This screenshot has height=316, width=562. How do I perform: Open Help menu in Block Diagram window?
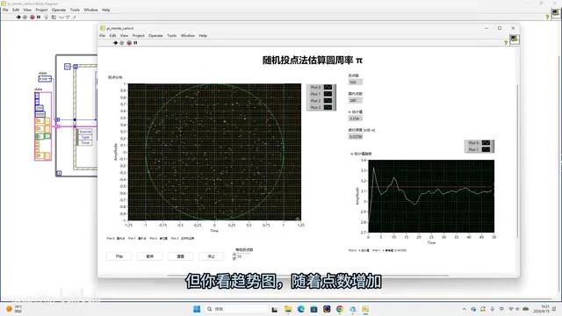coord(105,10)
